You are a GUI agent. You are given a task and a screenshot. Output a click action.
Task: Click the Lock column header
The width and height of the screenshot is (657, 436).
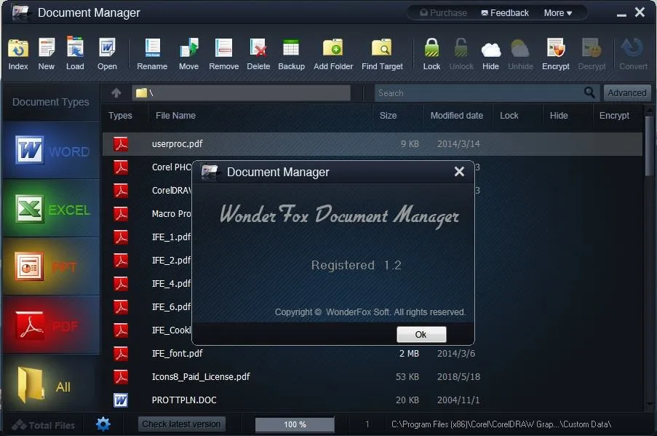(x=509, y=115)
